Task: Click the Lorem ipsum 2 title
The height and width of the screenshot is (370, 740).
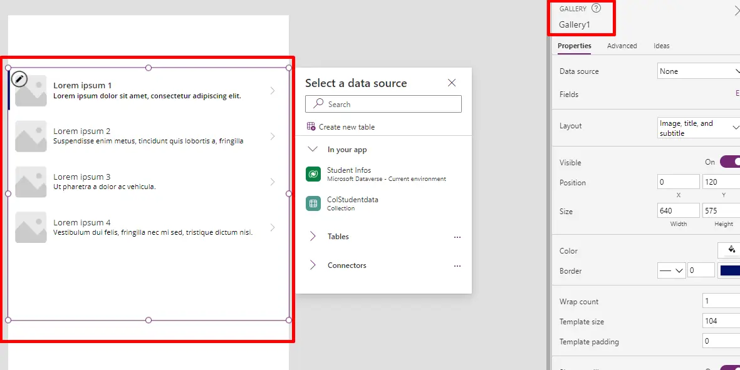Action: click(81, 131)
